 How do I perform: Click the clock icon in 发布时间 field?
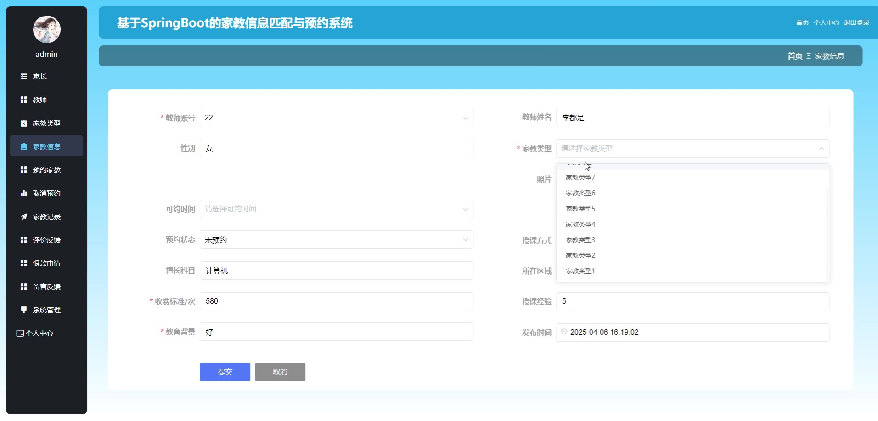pos(564,332)
